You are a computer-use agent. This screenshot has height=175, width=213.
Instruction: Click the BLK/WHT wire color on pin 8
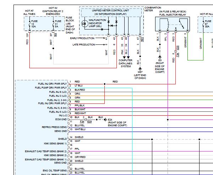80,110
